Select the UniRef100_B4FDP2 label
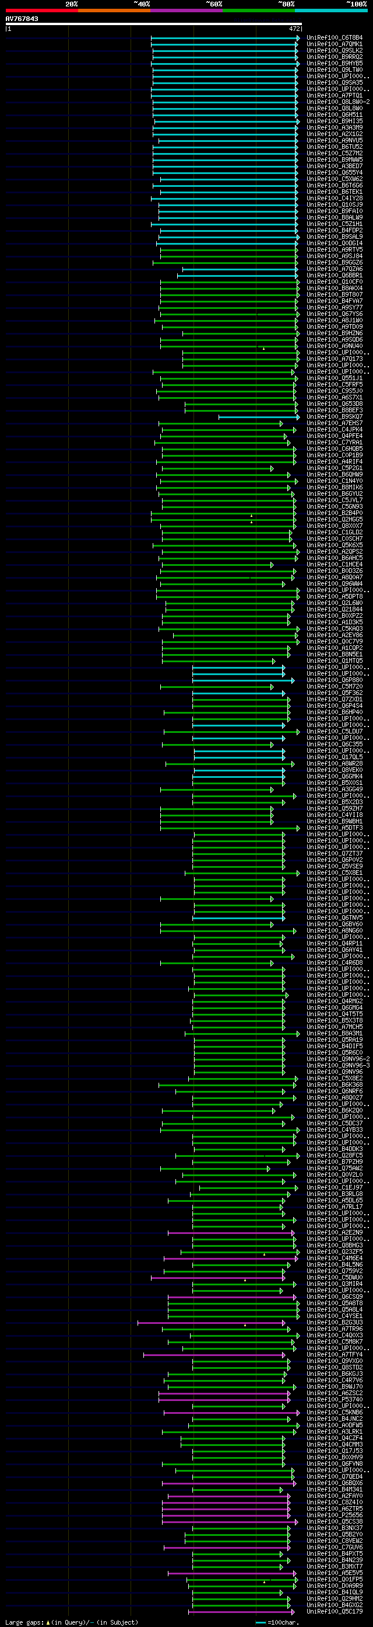This screenshot has height=1627, width=373. (x=335, y=231)
